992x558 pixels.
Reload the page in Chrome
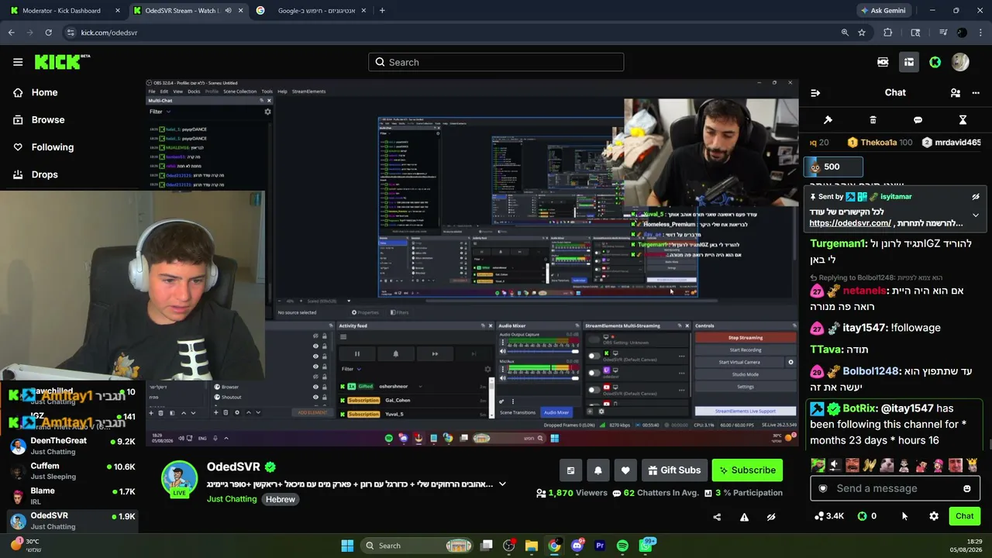click(x=48, y=33)
